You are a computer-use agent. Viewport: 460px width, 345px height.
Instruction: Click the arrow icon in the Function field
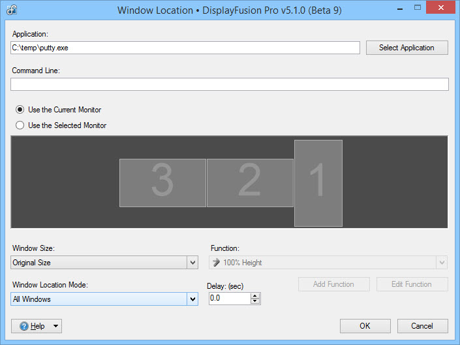[216, 263]
